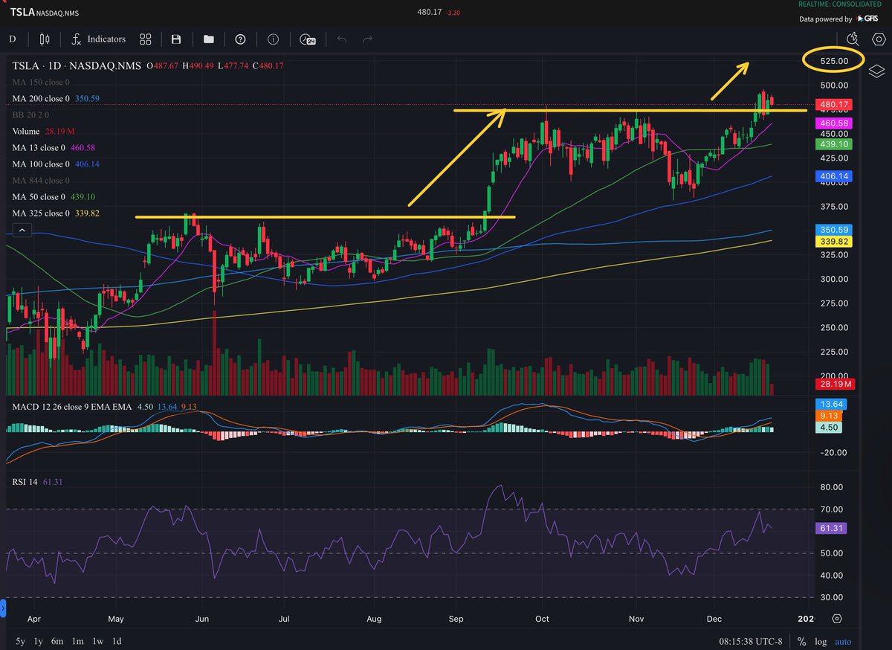The width and height of the screenshot is (892, 650).
Task: Select the MA 13 close 0 legend
Action: (x=54, y=147)
